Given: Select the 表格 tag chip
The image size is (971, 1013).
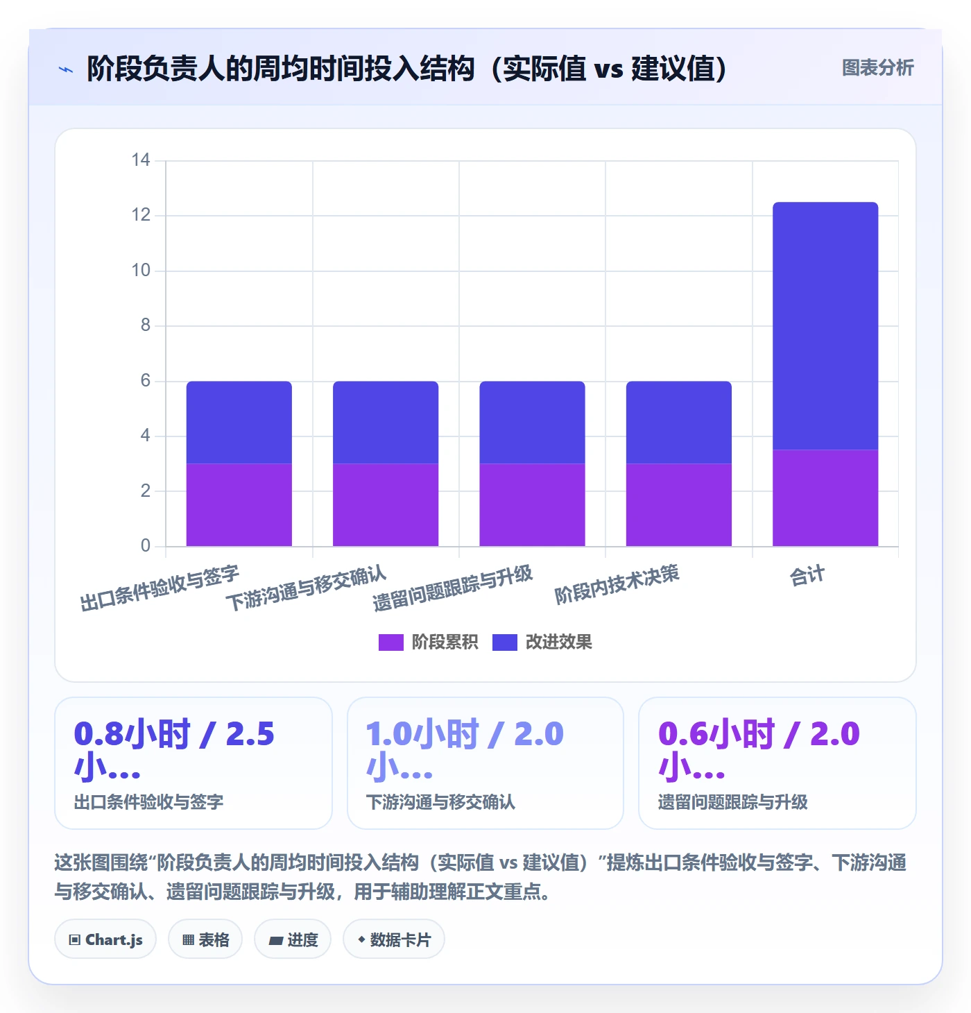Looking at the screenshot, I should pyautogui.click(x=205, y=939).
